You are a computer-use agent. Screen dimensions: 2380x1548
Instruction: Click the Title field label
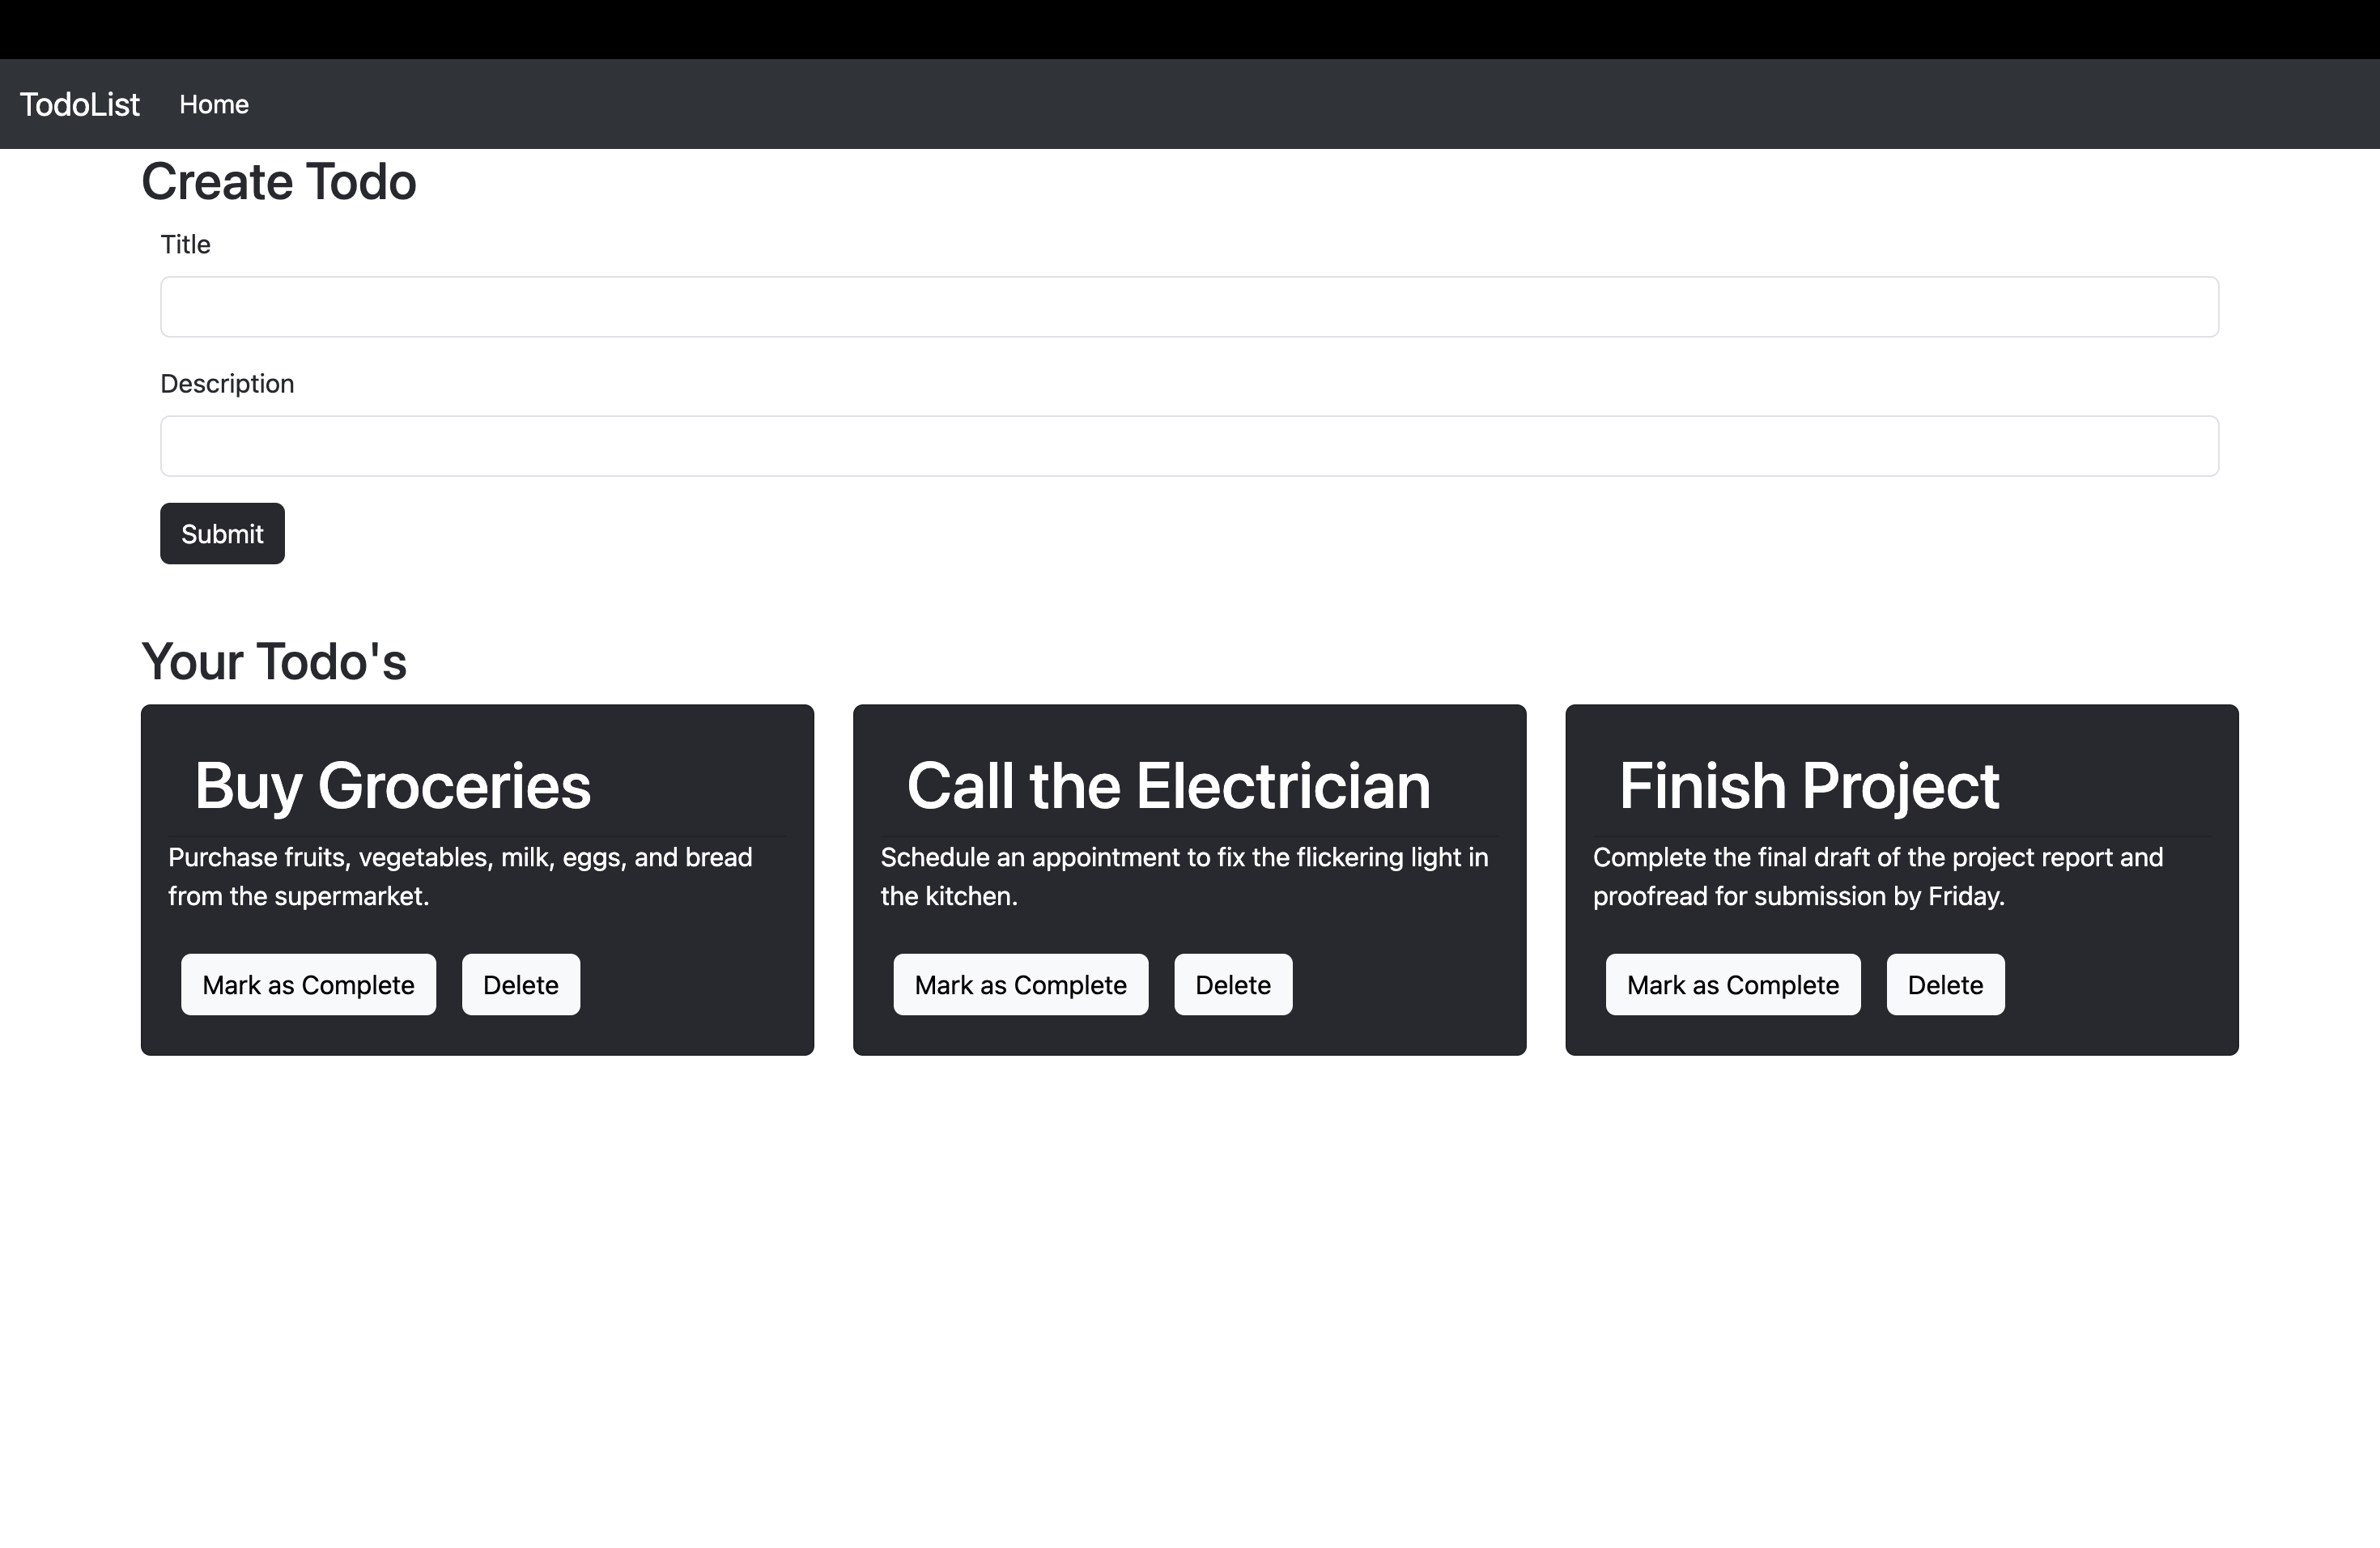[x=185, y=245]
